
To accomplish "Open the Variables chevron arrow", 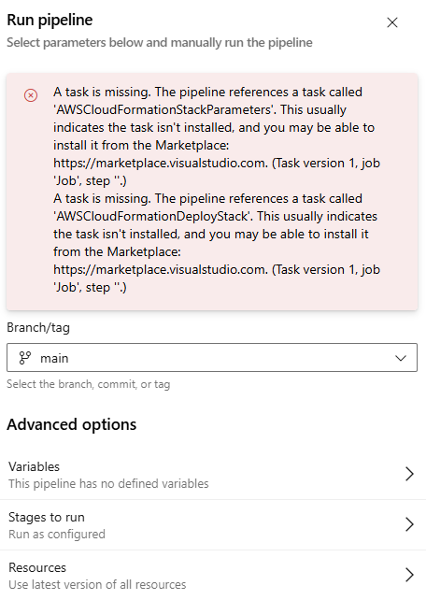I will coord(409,474).
